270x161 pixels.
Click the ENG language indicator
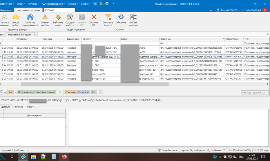point(241,157)
